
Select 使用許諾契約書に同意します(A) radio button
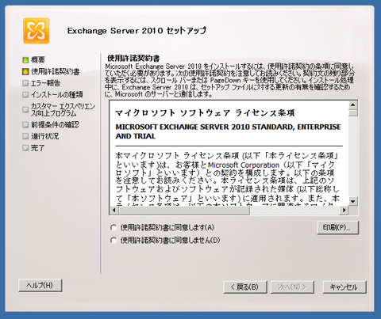pyautogui.click(x=114, y=227)
